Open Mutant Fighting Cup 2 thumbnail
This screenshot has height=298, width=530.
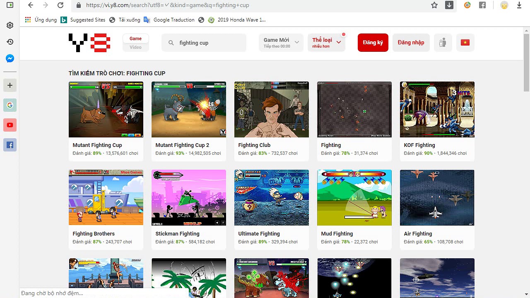(x=189, y=109)
